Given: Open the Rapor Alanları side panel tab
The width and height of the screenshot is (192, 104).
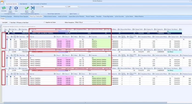Looking at the screenshot, I should pyautogui.click(x=1, y=28).
